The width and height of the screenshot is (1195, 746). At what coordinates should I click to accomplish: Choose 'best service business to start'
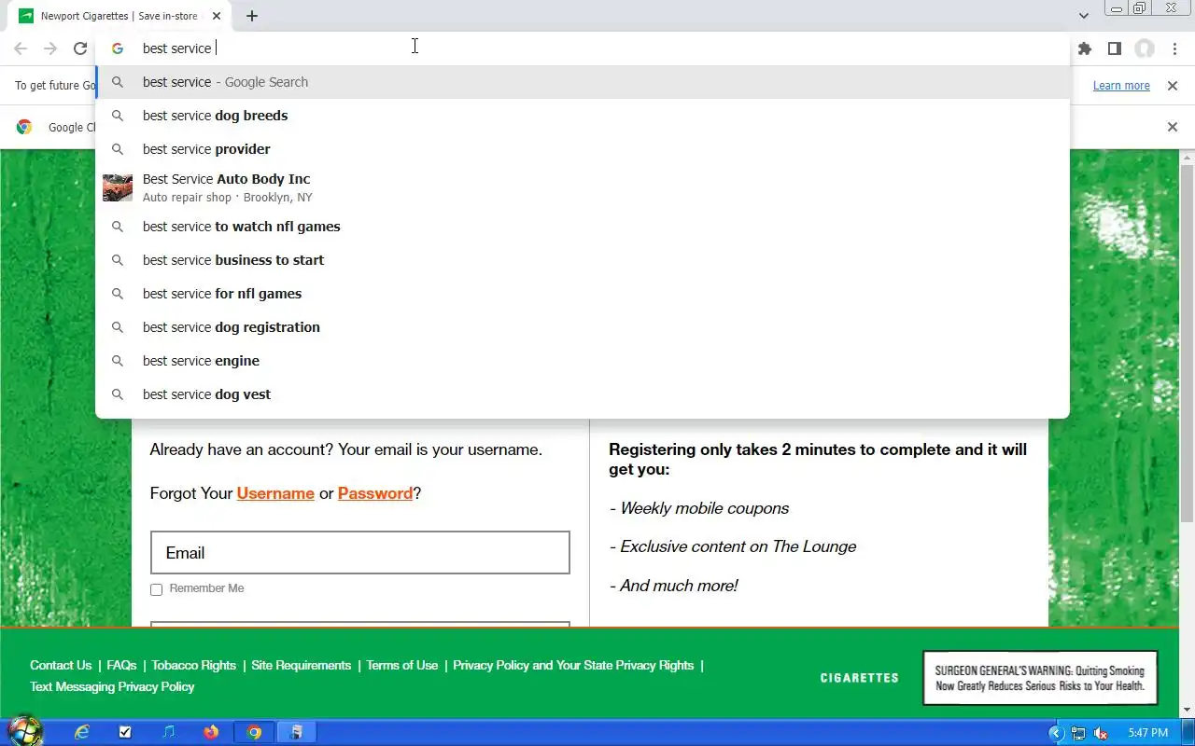[x=583, y=260]
